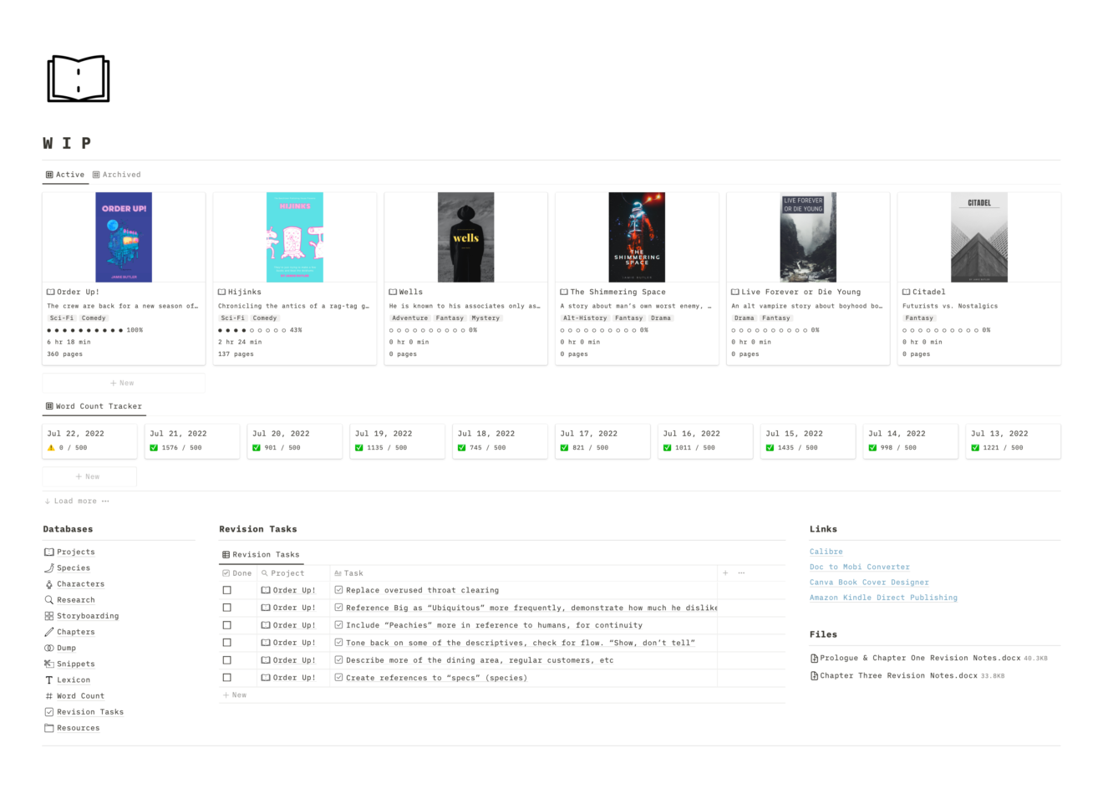Click the Order Up! progress indicator

click(x=94, y=330)
